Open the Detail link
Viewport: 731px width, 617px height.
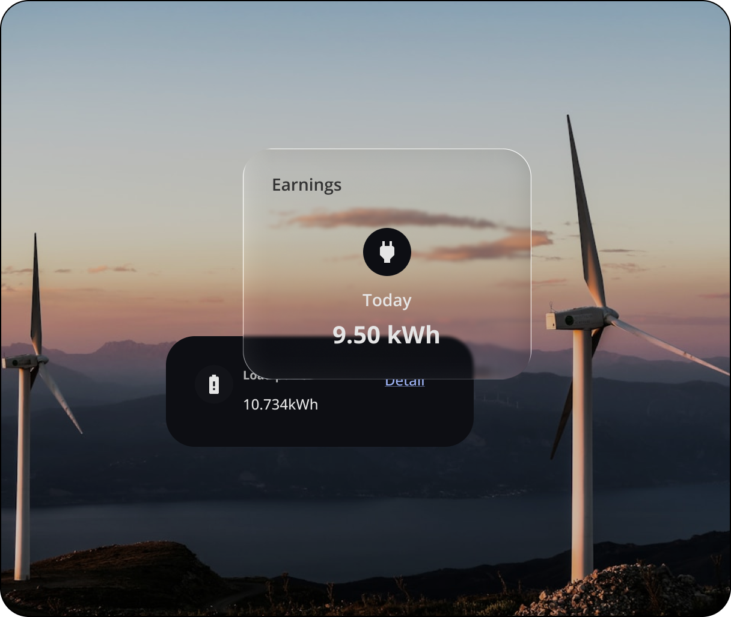[405, 382]
